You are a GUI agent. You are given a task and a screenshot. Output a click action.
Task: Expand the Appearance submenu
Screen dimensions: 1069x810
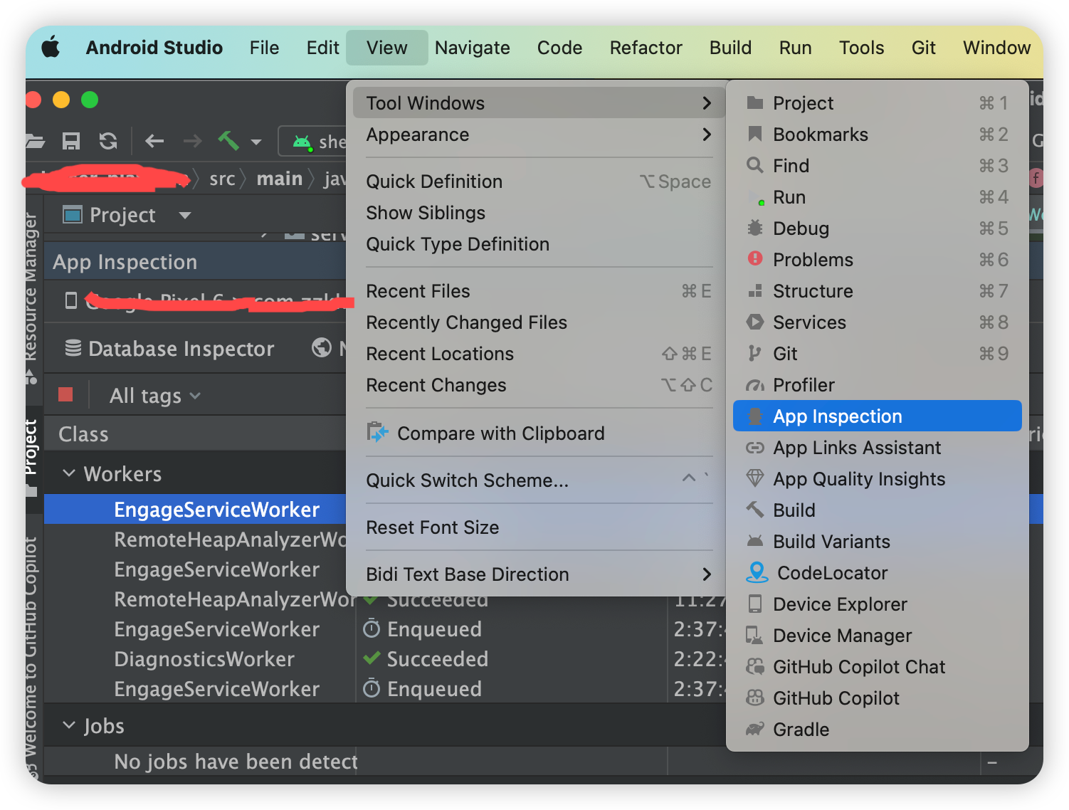(x=538, y=135)
